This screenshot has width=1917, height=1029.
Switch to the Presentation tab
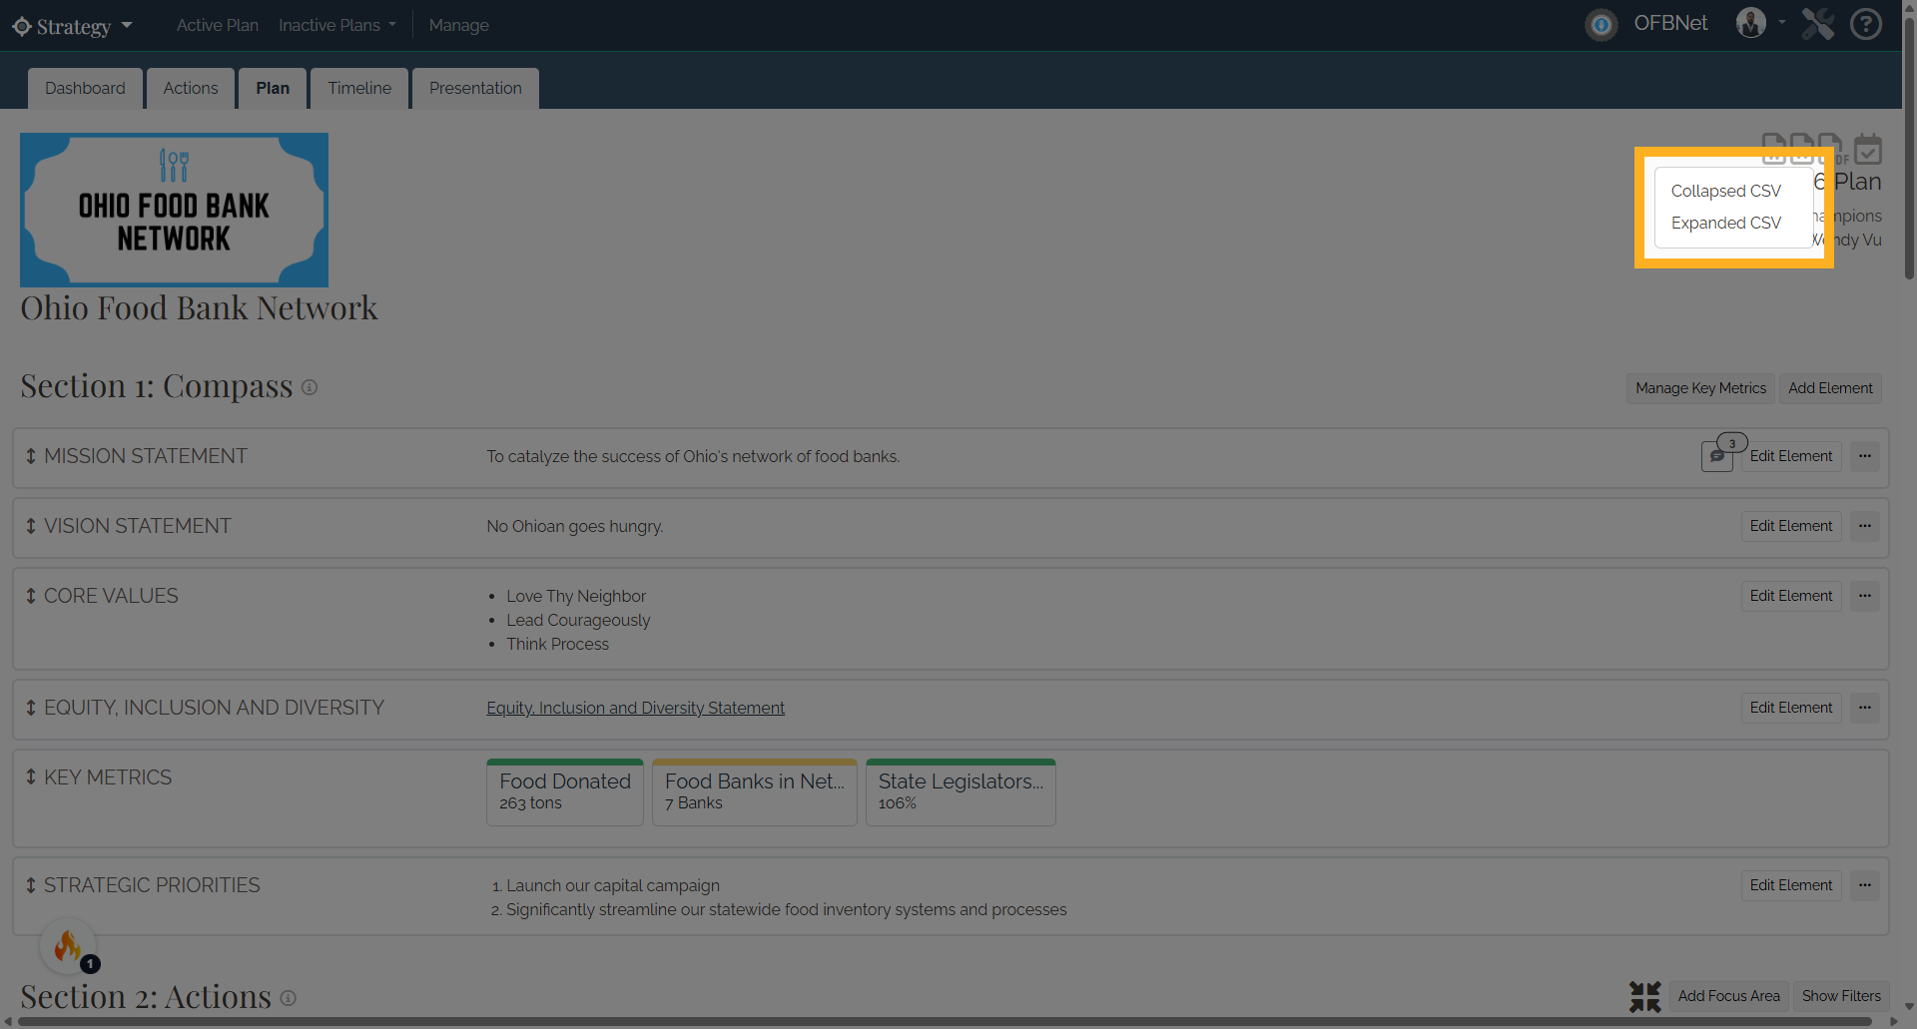(475, 88)
